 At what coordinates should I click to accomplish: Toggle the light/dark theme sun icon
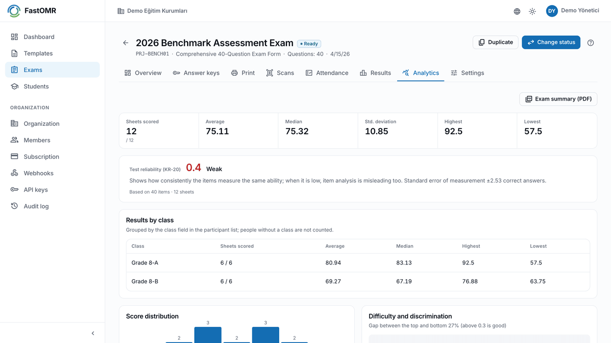(532, 11)
